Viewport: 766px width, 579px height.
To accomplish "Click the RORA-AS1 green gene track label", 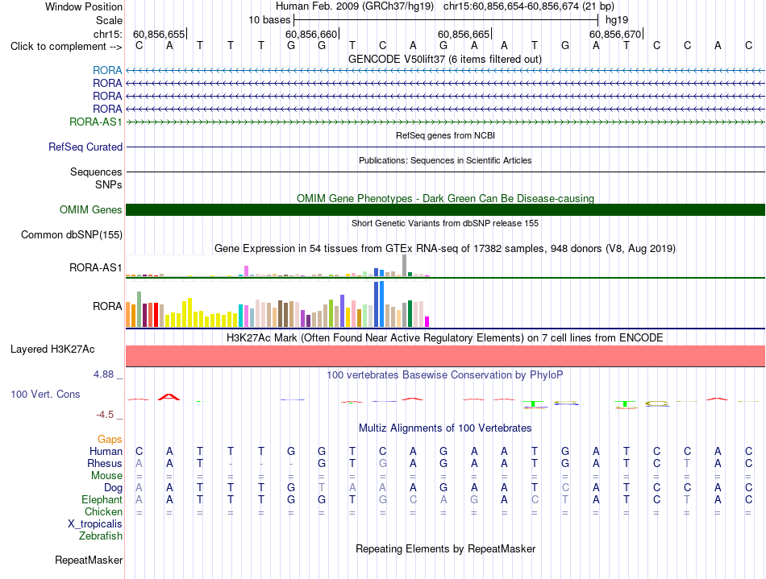I will click(x=95, y=122).
